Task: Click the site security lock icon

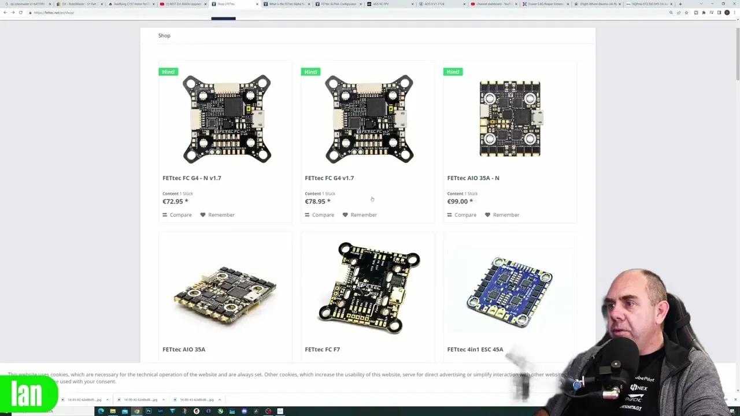Action: (x=31, y=13)
